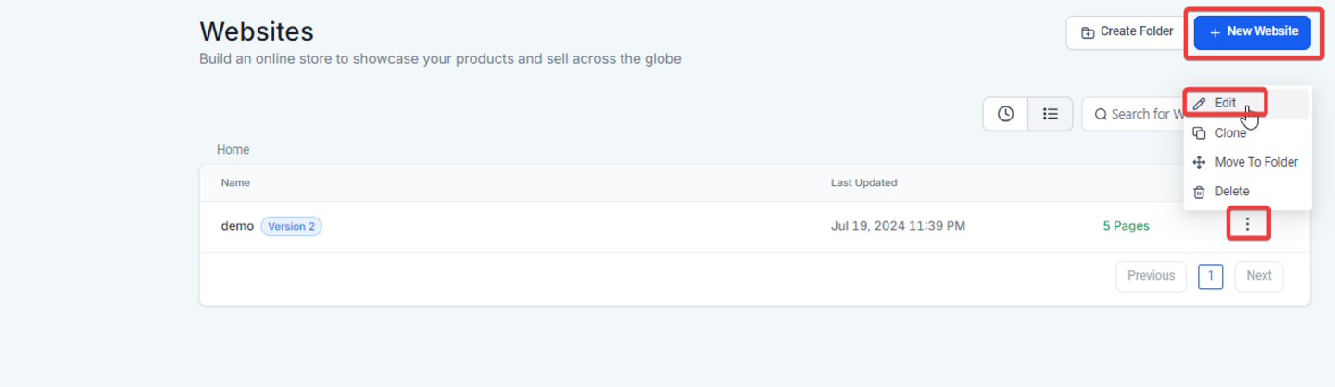Click the Version 2 badge
Image resolution: width=1335 pixels, height=387 pixels.
[292, 226]
